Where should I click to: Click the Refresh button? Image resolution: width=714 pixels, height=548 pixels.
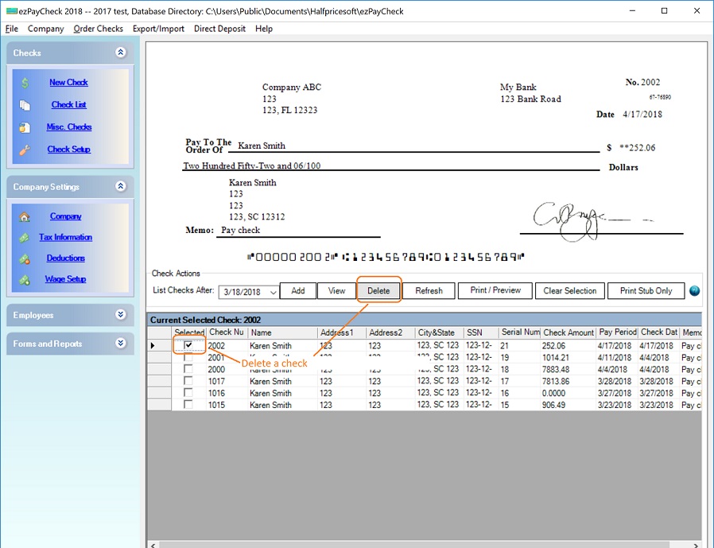(x=429, y=290)
